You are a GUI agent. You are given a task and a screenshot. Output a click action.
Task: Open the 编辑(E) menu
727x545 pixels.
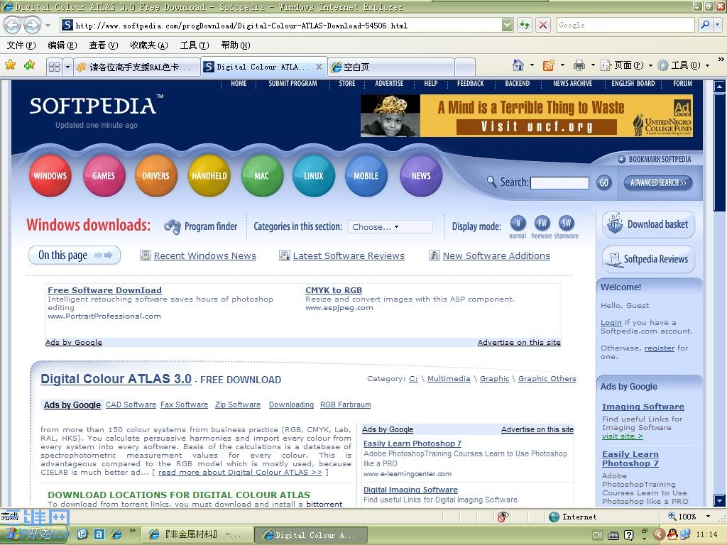pos(62,45)
